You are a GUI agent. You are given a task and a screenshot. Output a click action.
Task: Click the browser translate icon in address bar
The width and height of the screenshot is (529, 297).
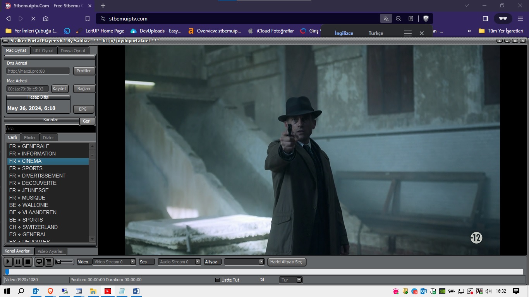tap(386, 19)
